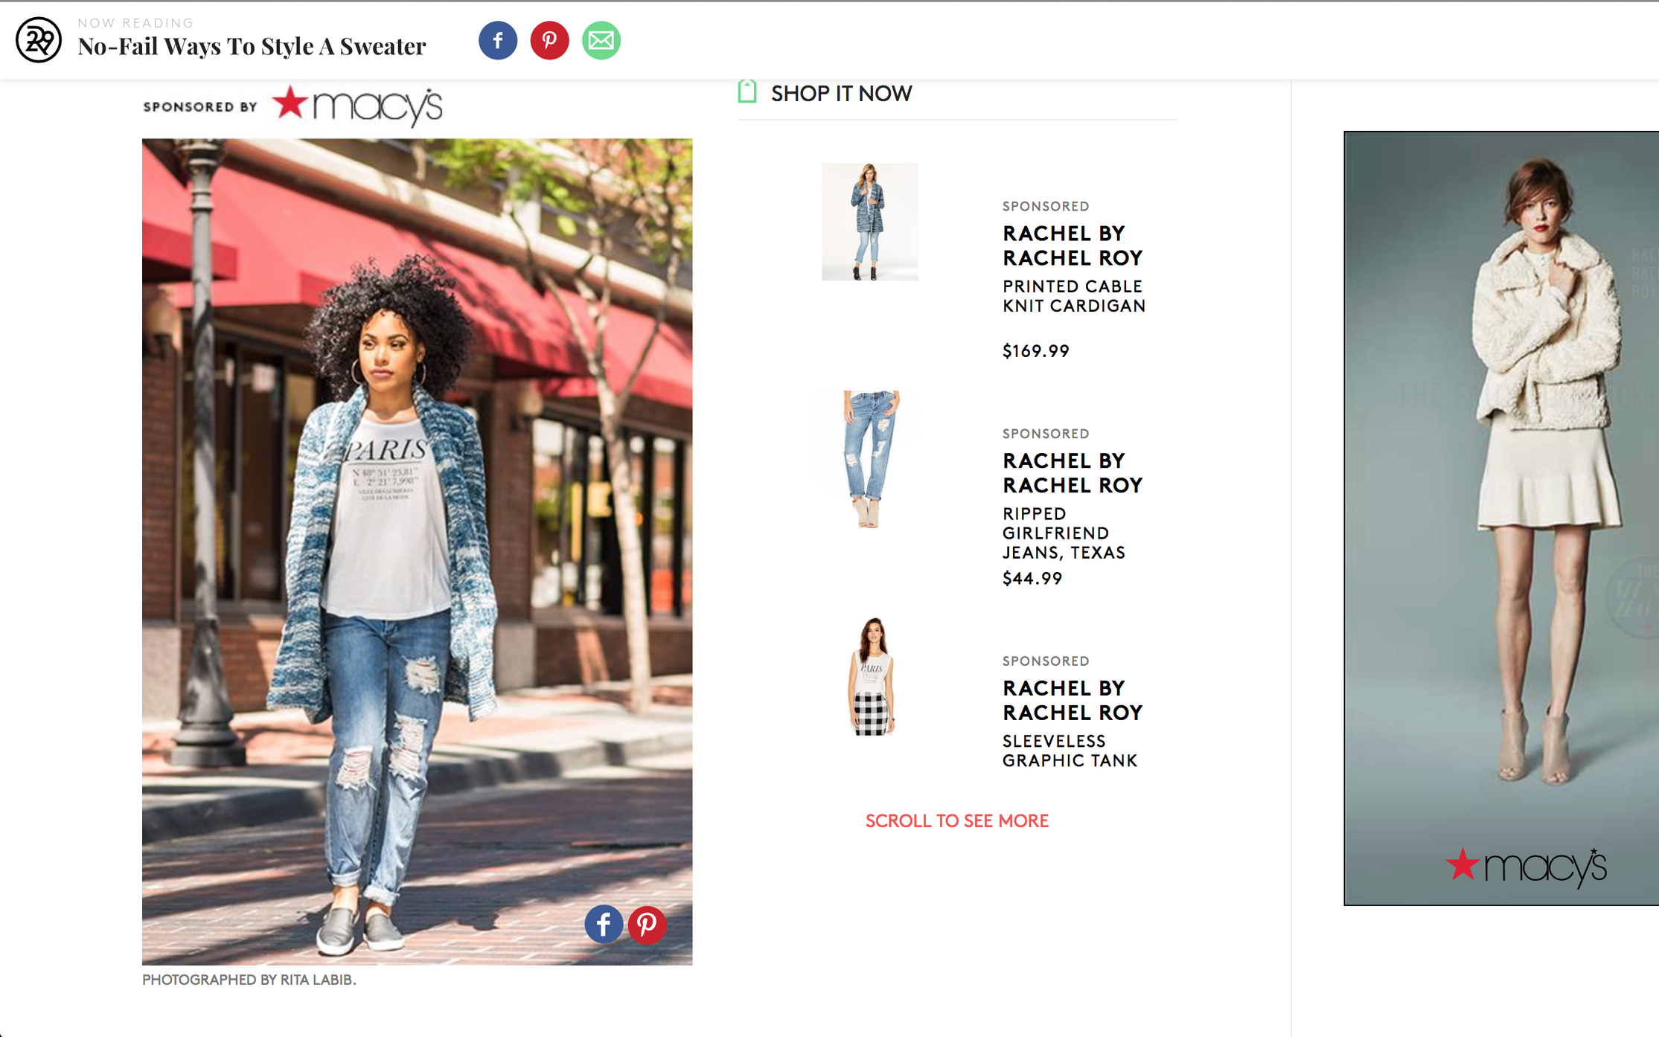Pin the street photo via the Pinterest overlay icon
The height and width of the screenshot is (1037, 1659).
647,925
